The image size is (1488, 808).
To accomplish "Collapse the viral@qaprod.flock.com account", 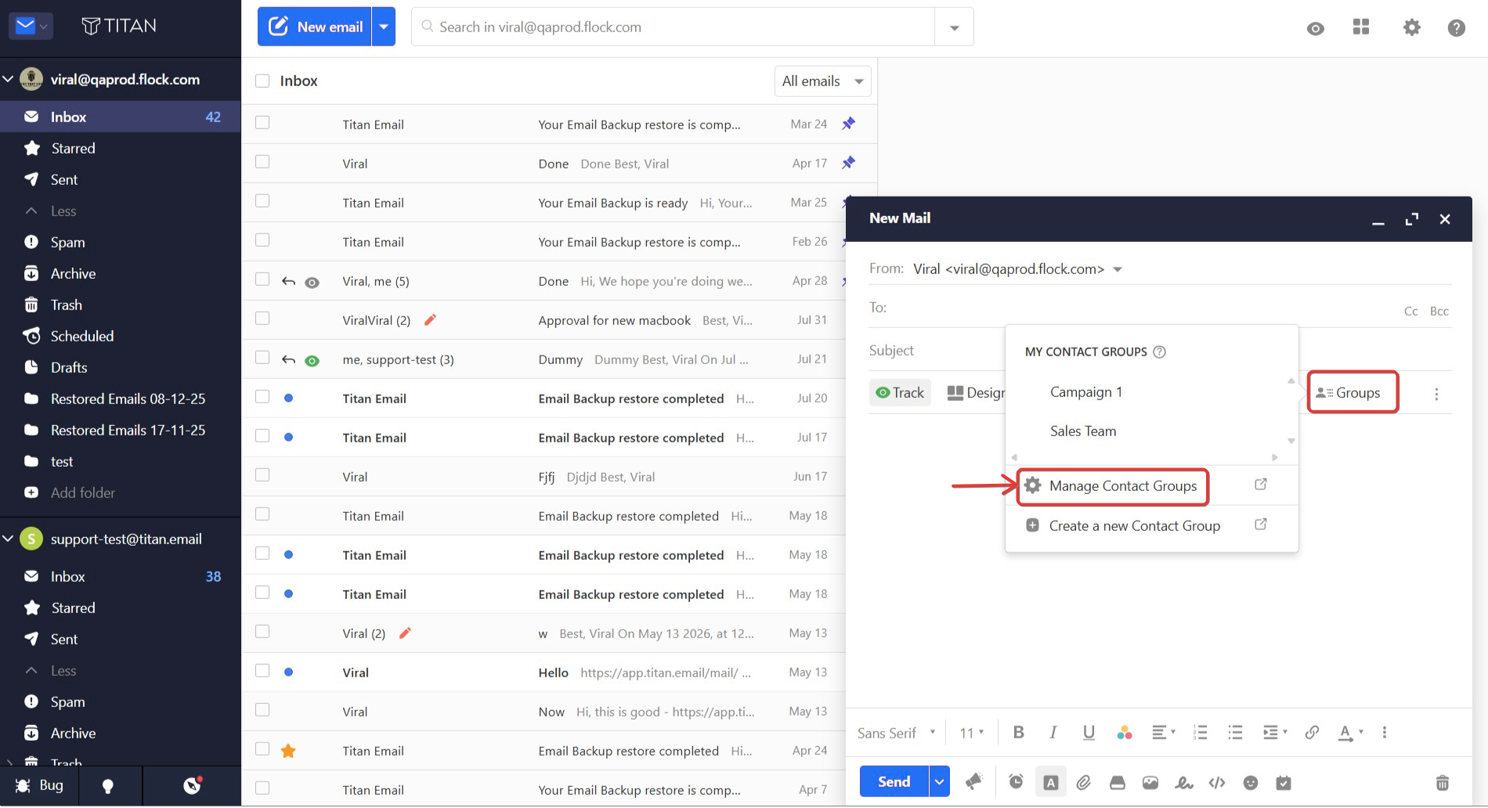I will 8,79.
